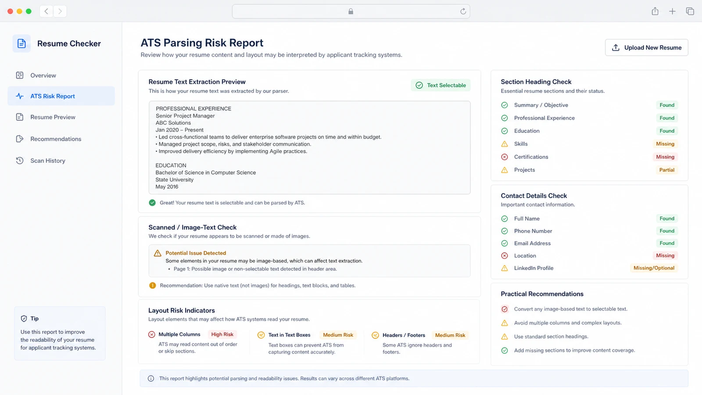Click 'Senior Project Manager' in extraction preview
Screen dimensions: 702x395
(185, 116)
